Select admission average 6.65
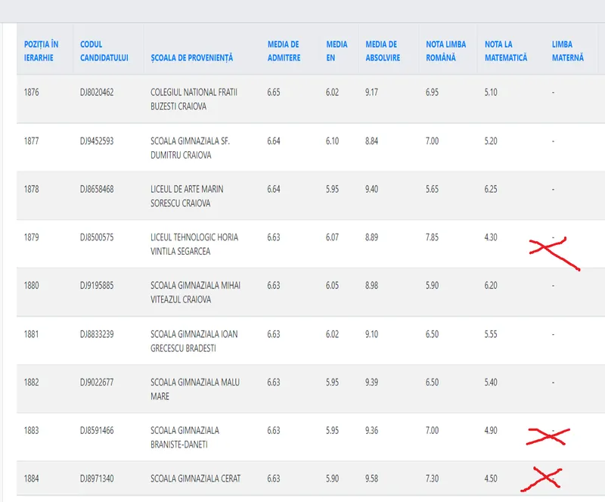Screen dimensions: 605x502 (274, 92)
